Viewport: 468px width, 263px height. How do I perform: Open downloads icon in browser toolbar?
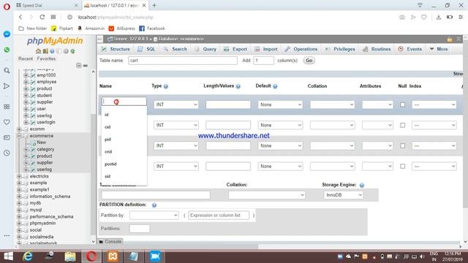coord(439,18)
